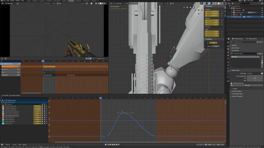Click the Calculate... motion paths button
The image size is (264, 148).
pyautogui.click(x=247, y=85)
